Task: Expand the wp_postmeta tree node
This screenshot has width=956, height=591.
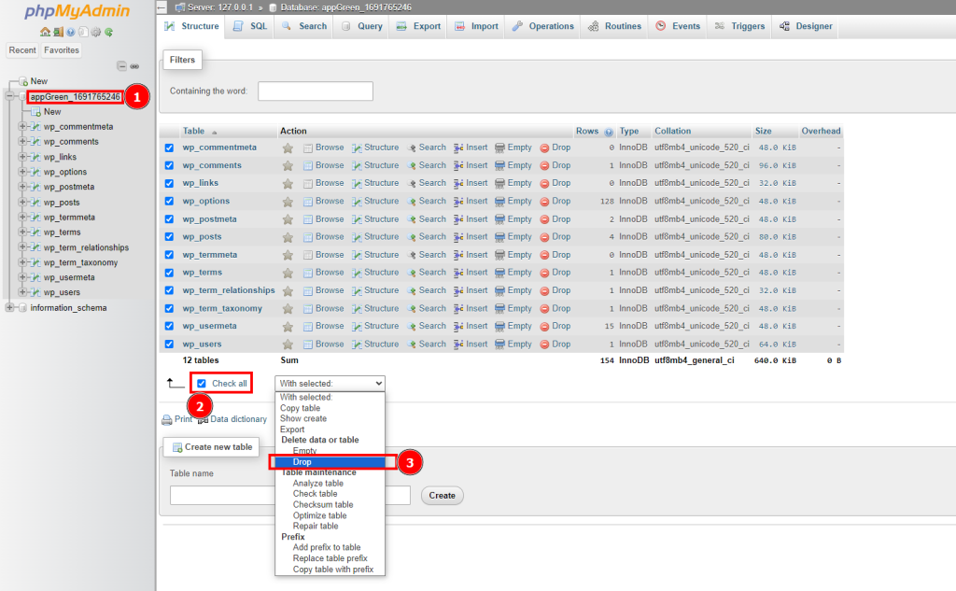Action: point(22,187)
